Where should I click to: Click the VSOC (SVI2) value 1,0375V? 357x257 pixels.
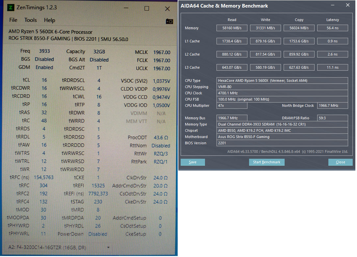(162, 81)
